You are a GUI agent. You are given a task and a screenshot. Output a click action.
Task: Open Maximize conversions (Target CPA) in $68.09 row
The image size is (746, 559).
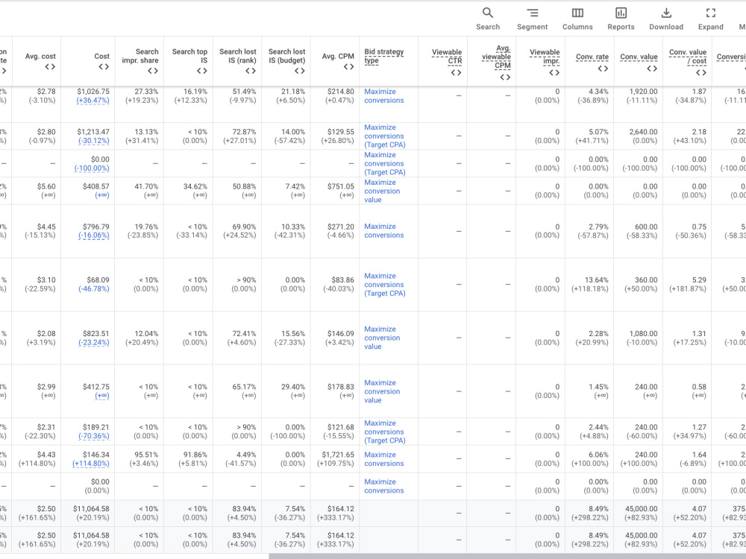pos(385,285)
